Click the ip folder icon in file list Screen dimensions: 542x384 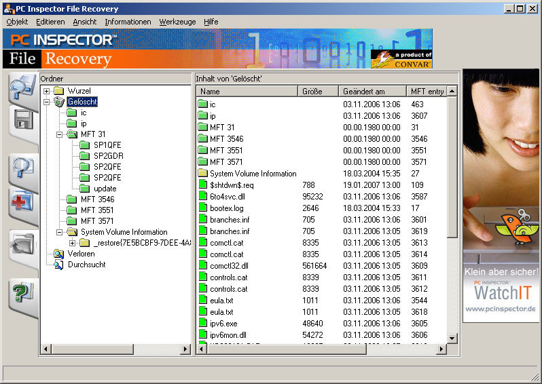[x=202, y=115]
